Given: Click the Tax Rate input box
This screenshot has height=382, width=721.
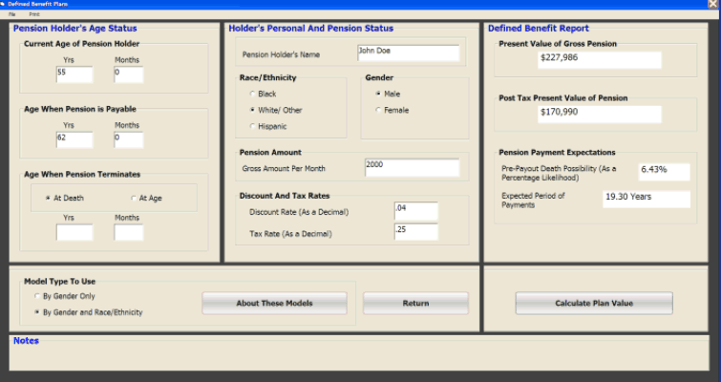Looking at the screenshot, I should point(415,231).
